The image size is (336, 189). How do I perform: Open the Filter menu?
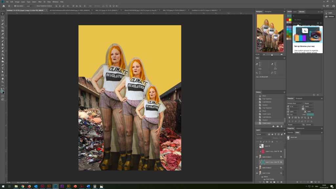point(39,2)
